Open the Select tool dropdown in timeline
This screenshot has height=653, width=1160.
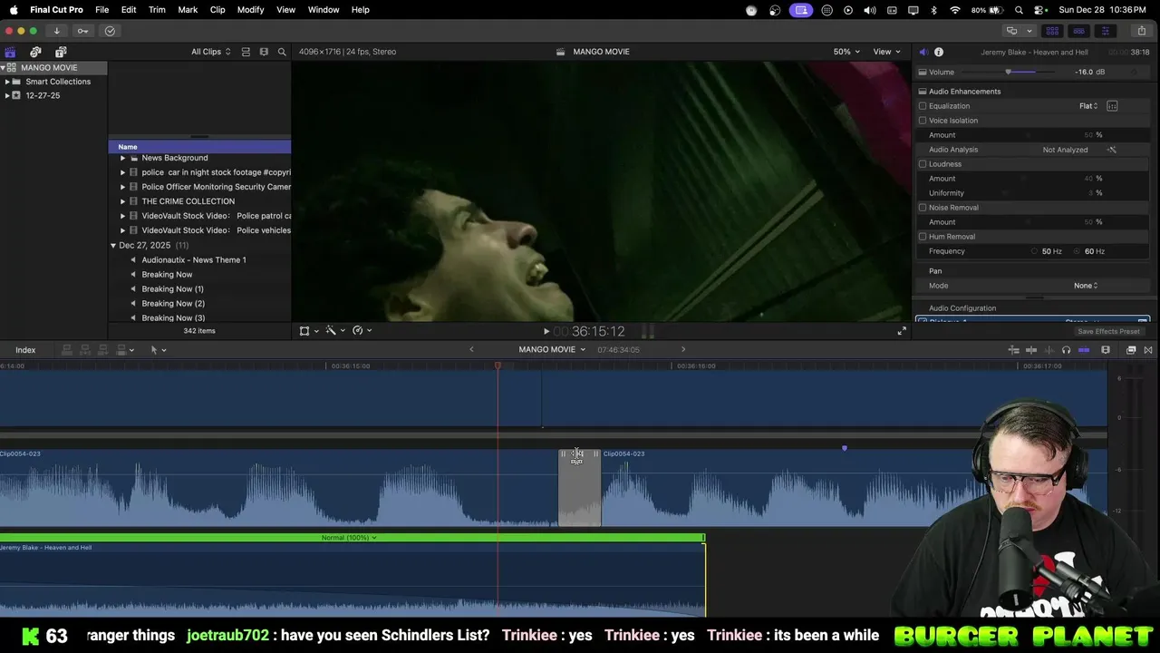pos(158,350)
